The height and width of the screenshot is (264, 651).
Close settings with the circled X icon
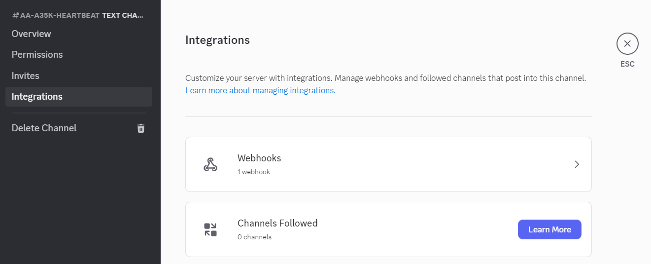coord(627,43)
